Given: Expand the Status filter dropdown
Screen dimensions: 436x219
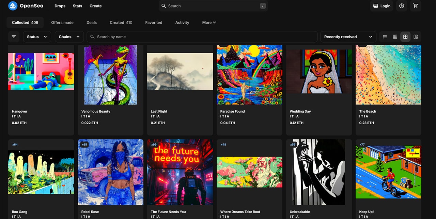Looking at the screenshot, I should coord(37,37).
